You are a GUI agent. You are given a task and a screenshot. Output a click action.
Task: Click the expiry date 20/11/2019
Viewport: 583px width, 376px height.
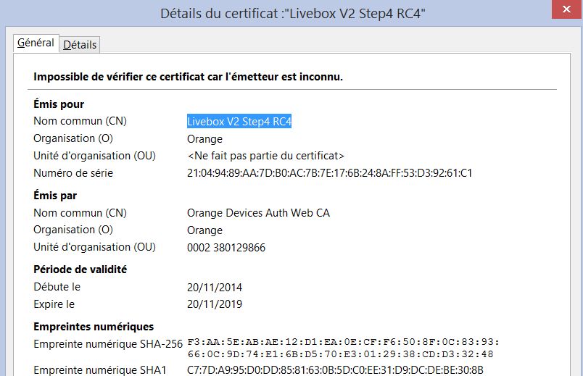(x=215, y=304)
